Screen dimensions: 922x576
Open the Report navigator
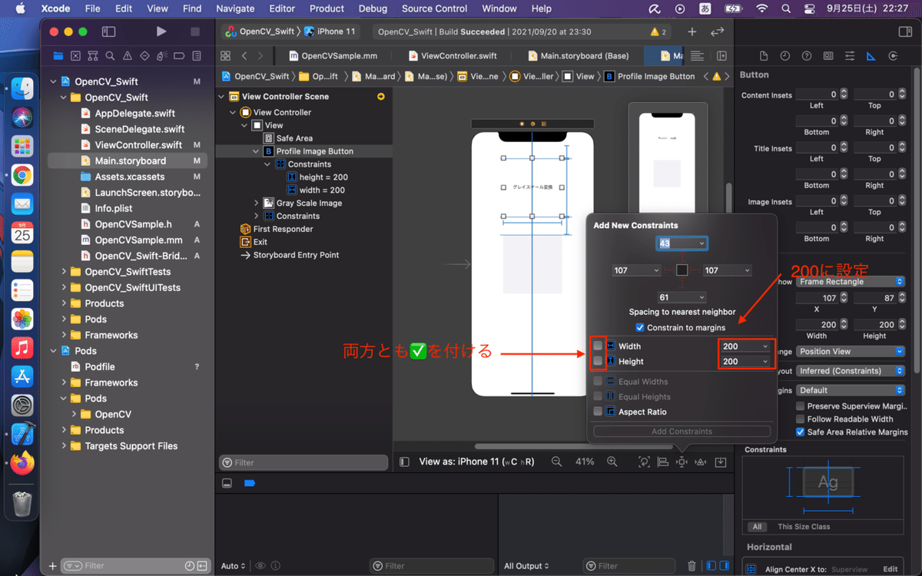[x=197, y=56]
